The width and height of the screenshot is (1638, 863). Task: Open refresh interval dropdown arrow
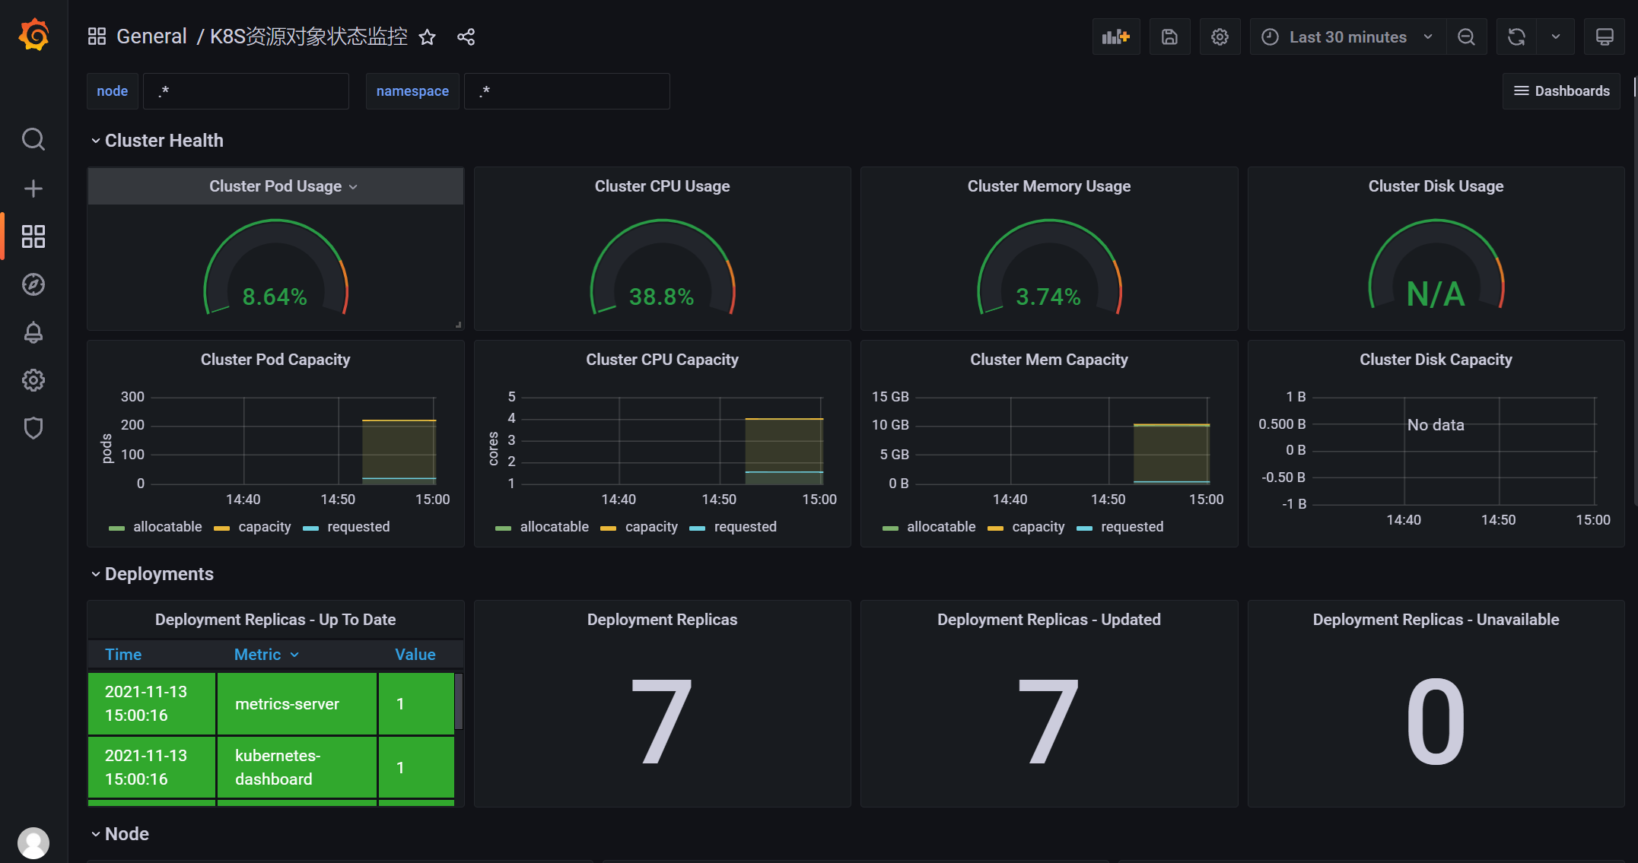[1556, 36]
